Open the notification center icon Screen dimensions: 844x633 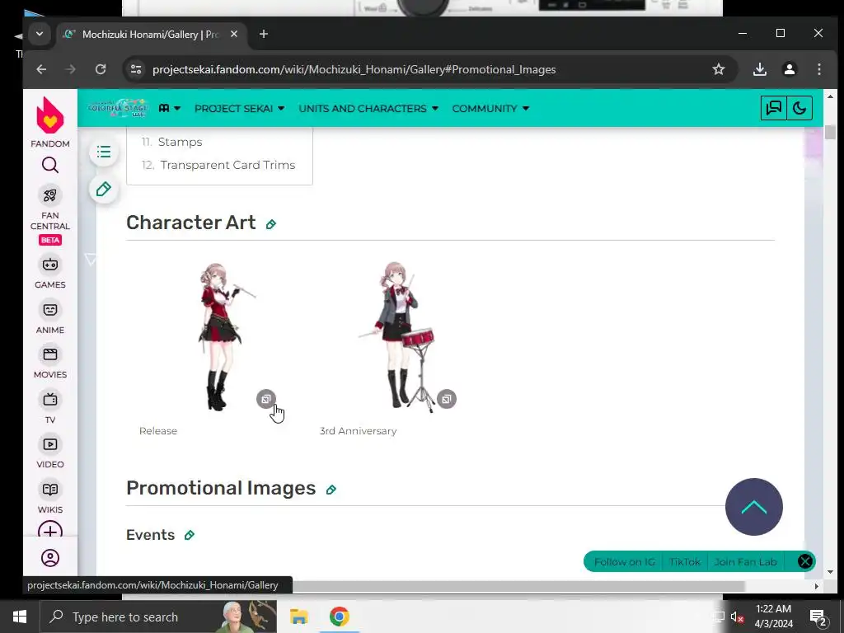(x=818, y=617)
